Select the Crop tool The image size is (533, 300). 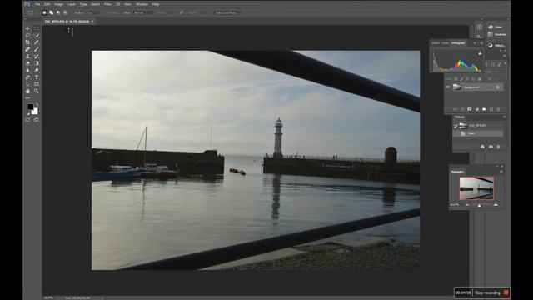tap(27, 42)
